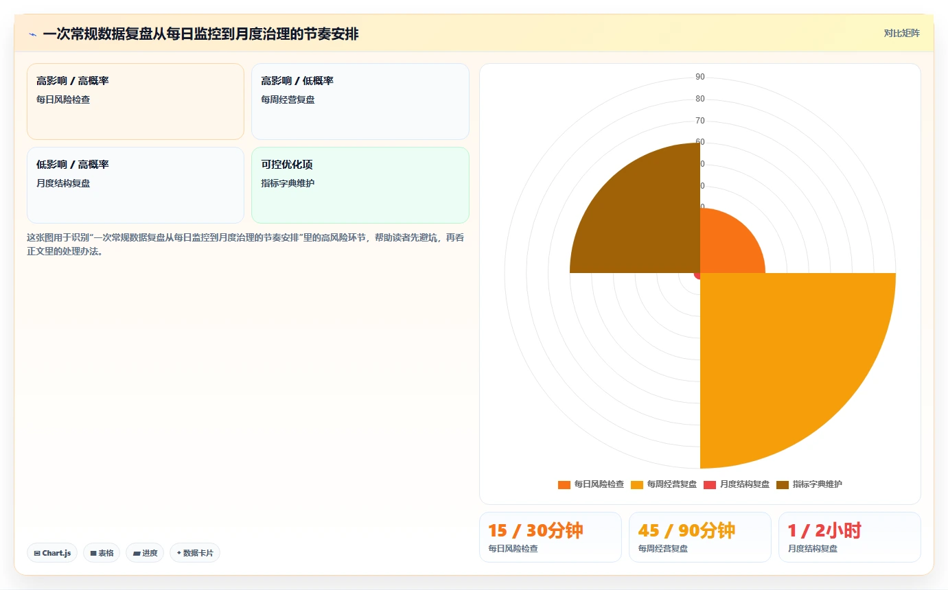948x590 pixels.
Task: Click the 月度结构复盘 label under 1 / 2小时
Action: (x=813, y=549)
